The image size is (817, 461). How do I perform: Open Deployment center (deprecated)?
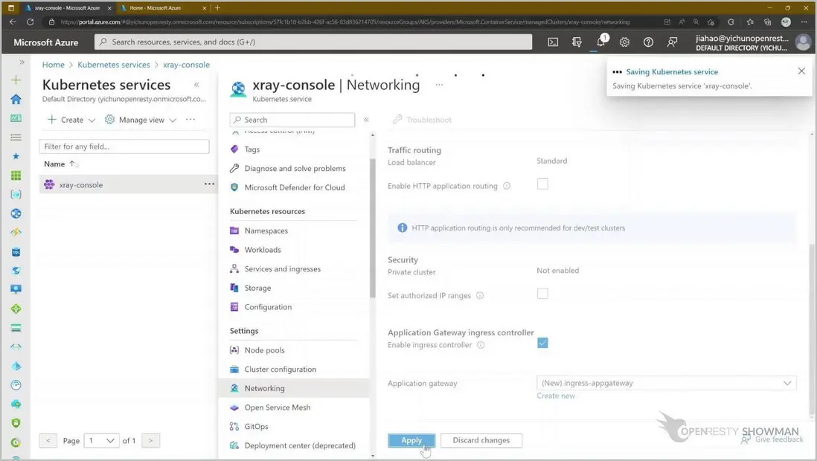pos(300,446)
